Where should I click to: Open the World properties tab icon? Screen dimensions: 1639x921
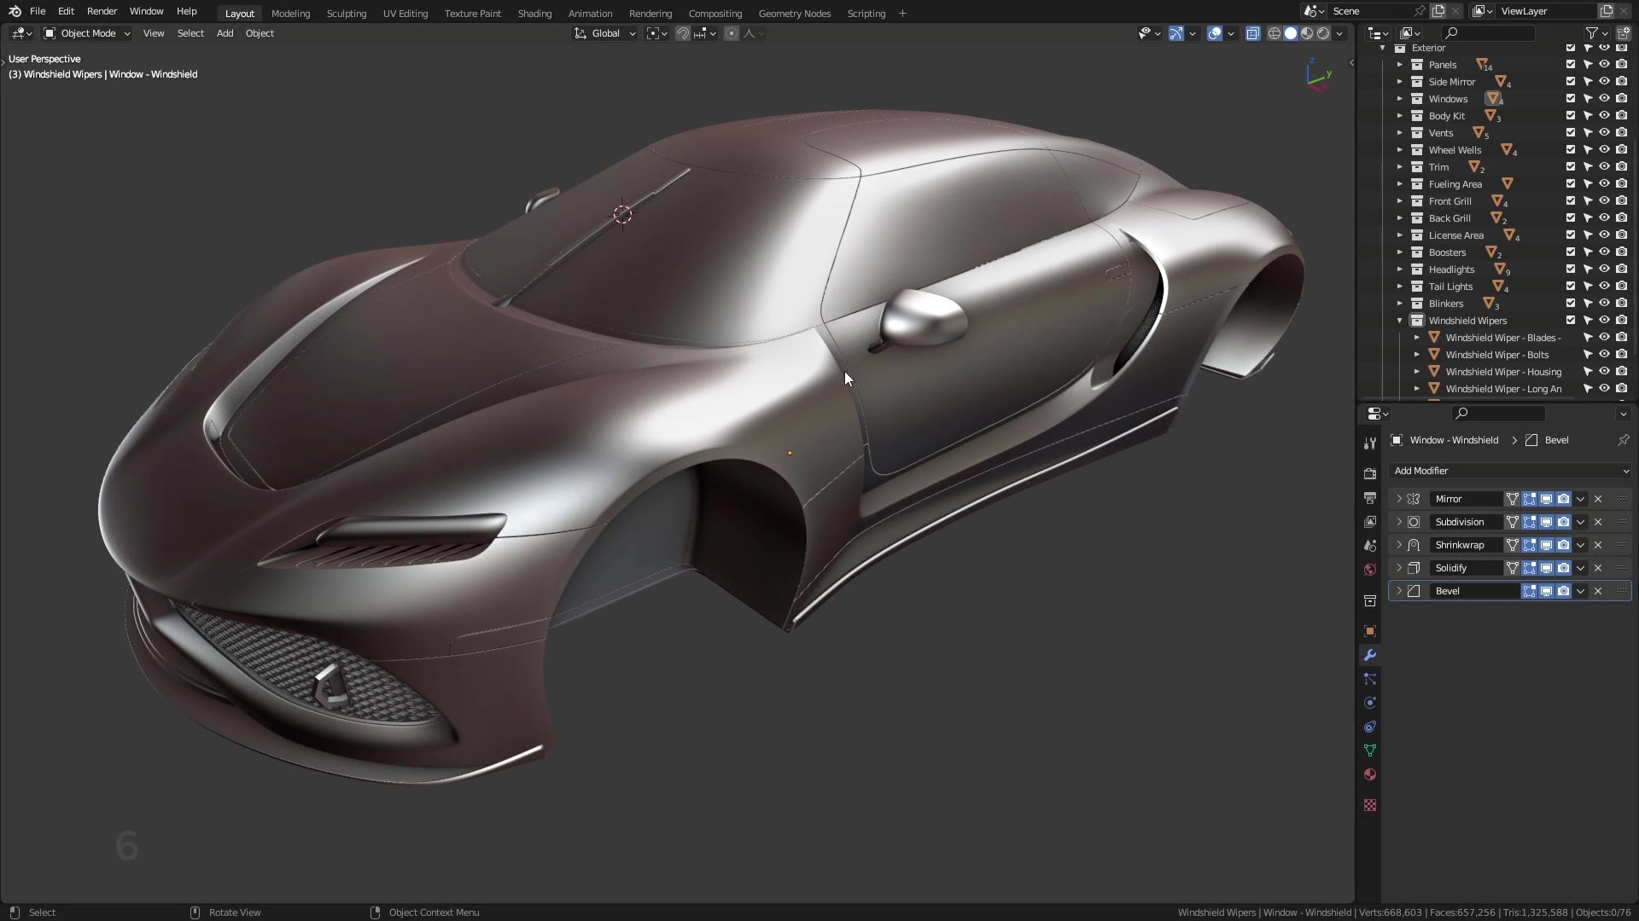point(1370,569)
